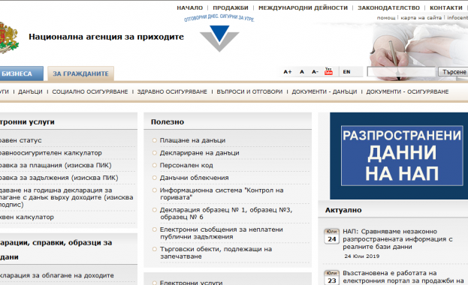The width and height of the screenshot is (468, 285).
Task: Open news Възстановена е работата на портал
Action: pos(403,277)
